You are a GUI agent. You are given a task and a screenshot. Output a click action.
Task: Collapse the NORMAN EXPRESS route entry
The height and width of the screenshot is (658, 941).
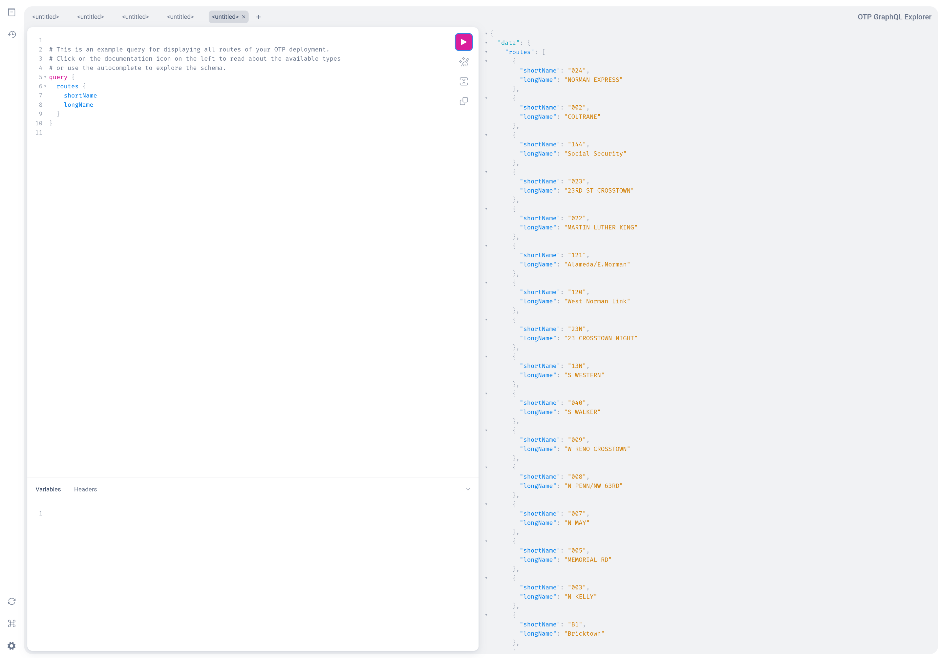click(x=486, y=61)
